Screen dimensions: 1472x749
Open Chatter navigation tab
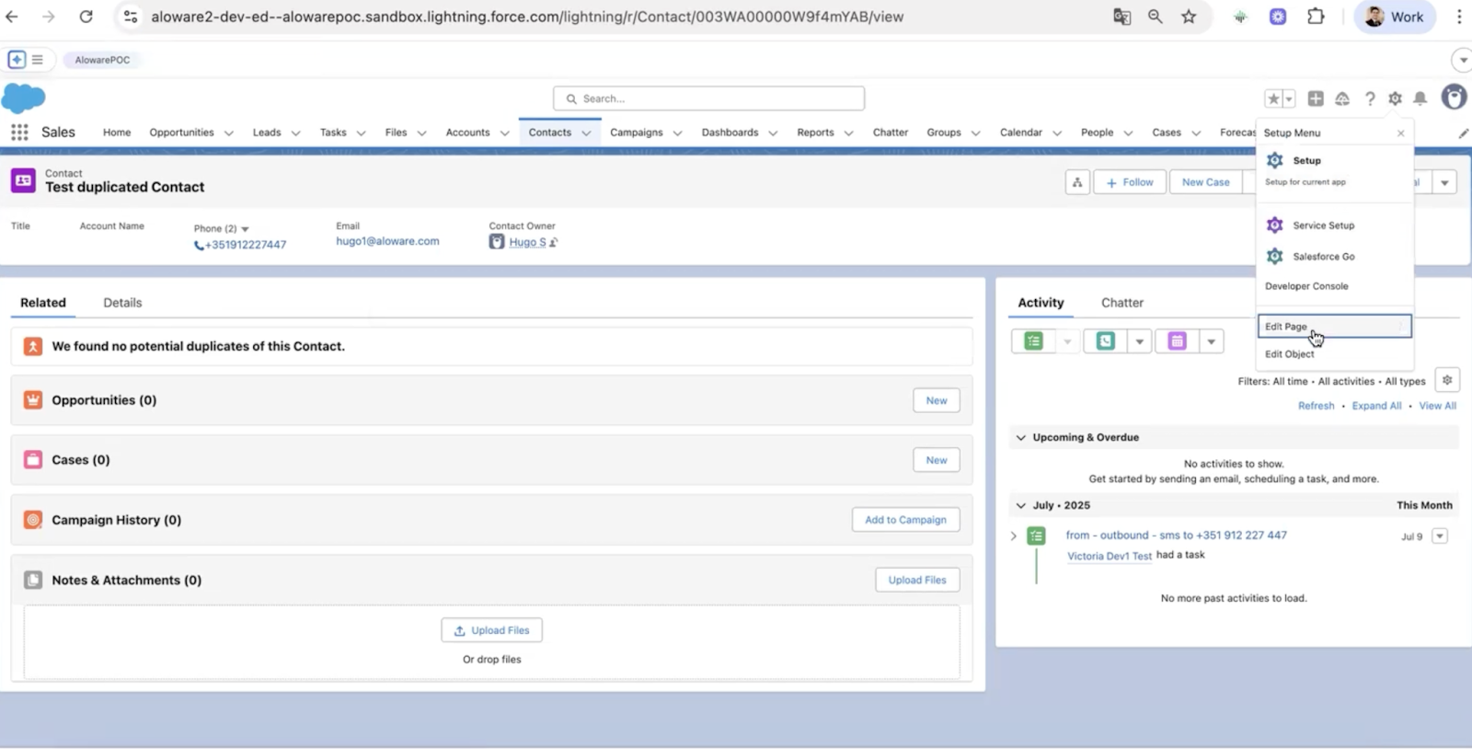tap(891, 133)
